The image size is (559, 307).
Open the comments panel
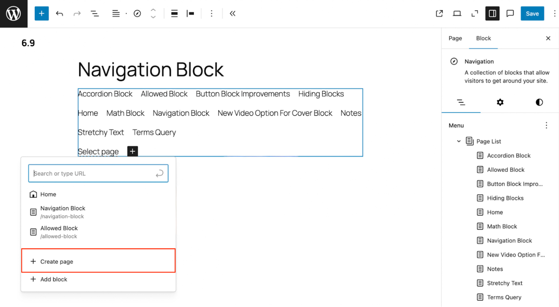510,13
